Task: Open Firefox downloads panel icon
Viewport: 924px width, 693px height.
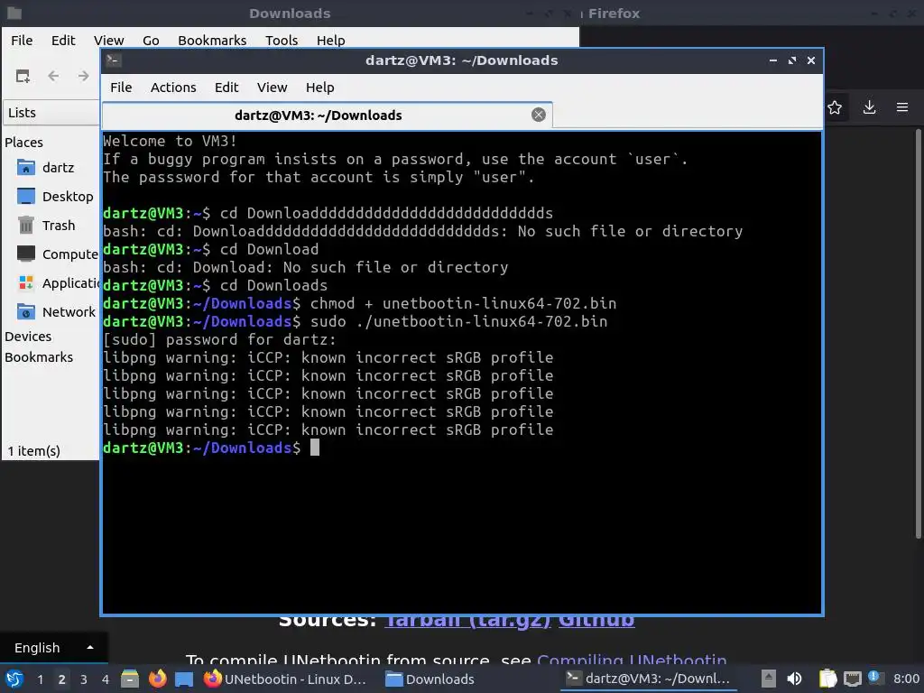Action: pos(869,107)
